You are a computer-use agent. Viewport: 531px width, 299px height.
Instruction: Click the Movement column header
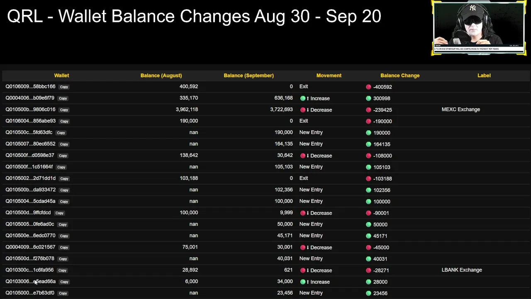tap(329, 76)
